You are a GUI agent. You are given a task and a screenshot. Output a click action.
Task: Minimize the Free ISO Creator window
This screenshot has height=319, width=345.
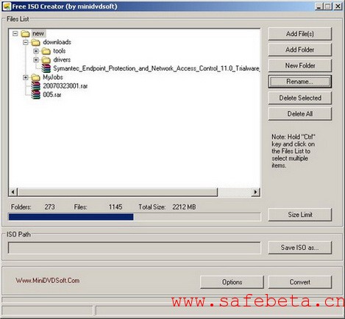coord(319,7)
